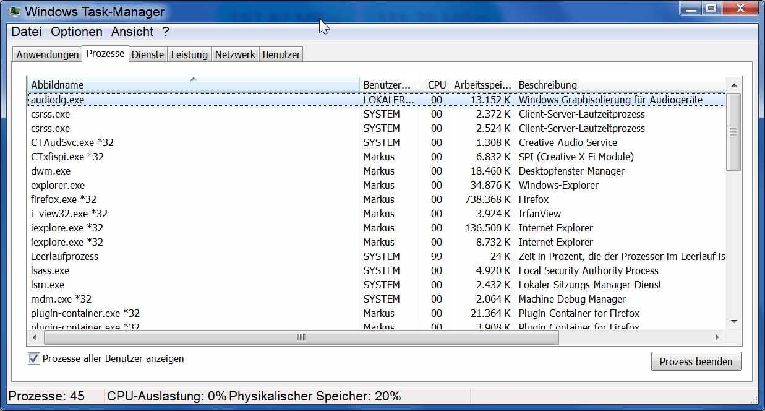The height and width of the screenshot is (411, 765).
Task: Click the LOKALER... user cell
Action: pos(389,100)
